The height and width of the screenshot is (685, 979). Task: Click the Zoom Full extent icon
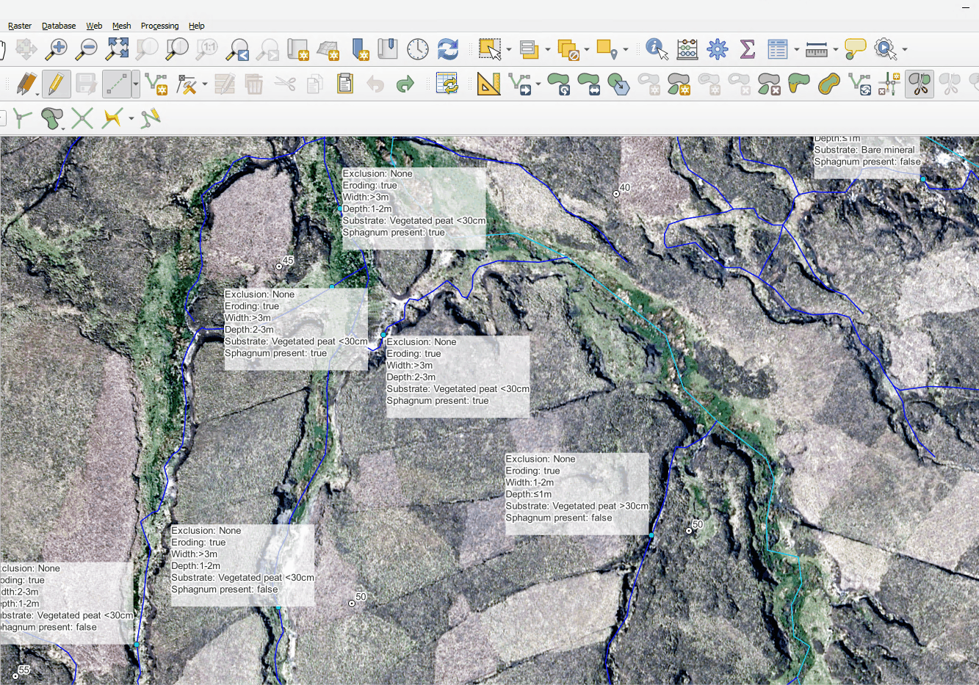point(117,49)
